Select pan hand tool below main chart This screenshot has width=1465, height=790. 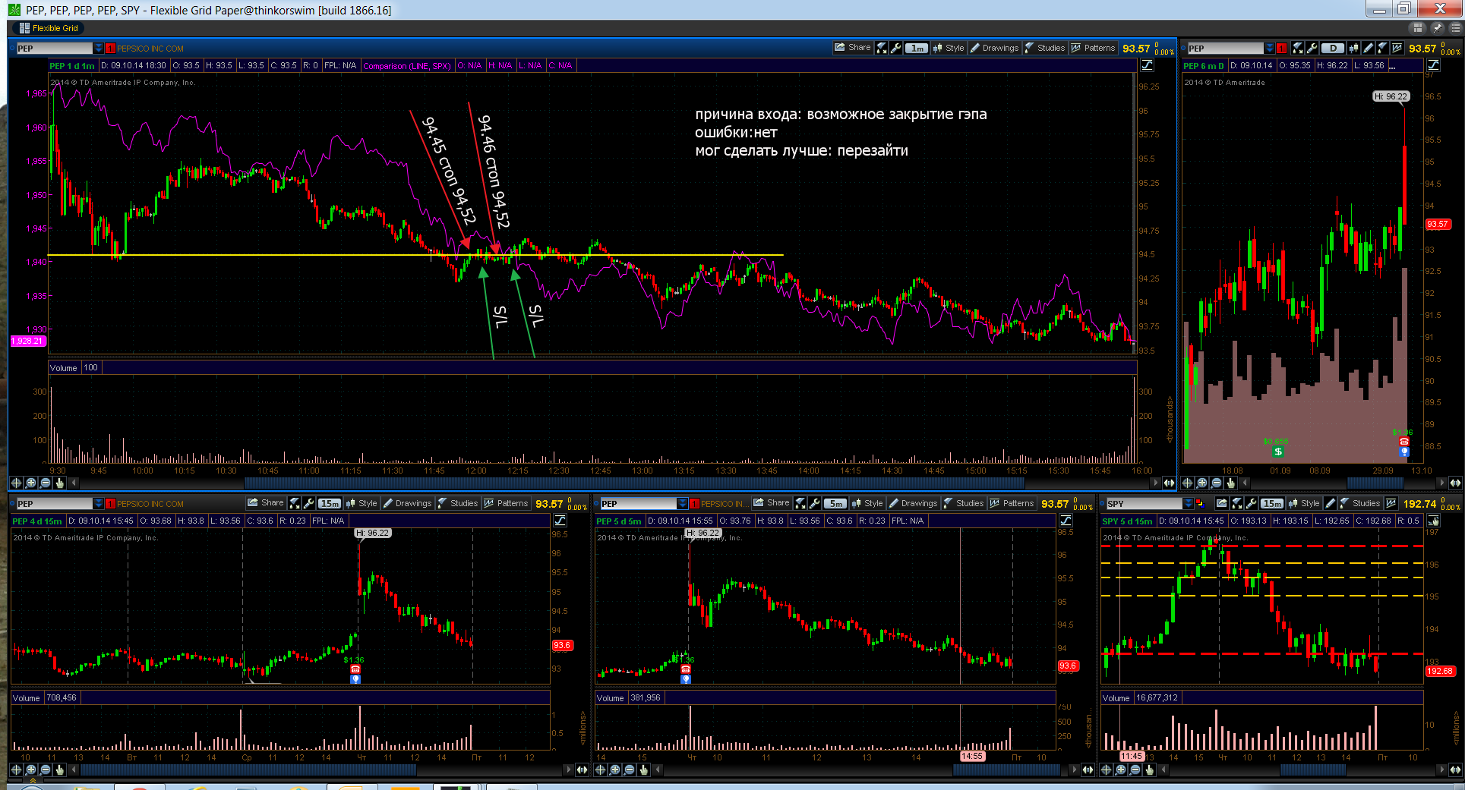[60, 483]
